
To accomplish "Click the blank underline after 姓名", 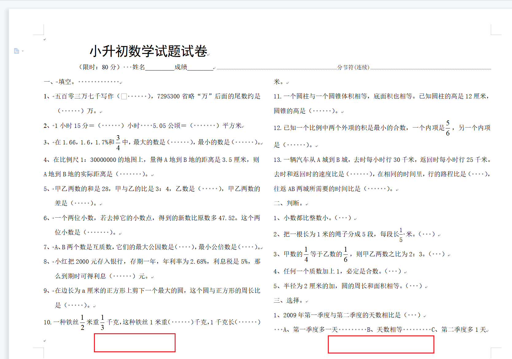I will pyautogui.click(x=160, y=67).
